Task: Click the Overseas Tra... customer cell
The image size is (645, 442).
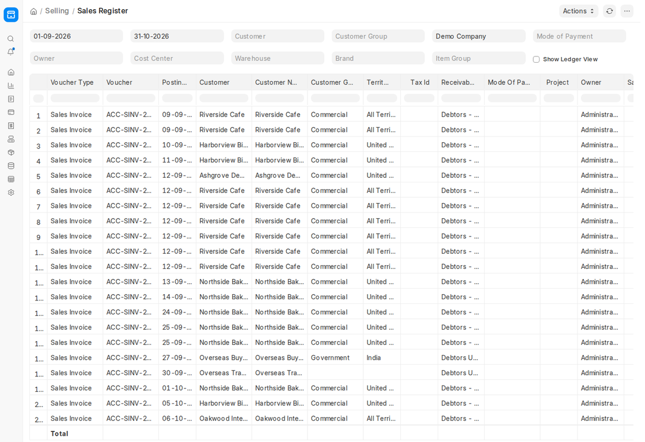Action: coord(224,373)
